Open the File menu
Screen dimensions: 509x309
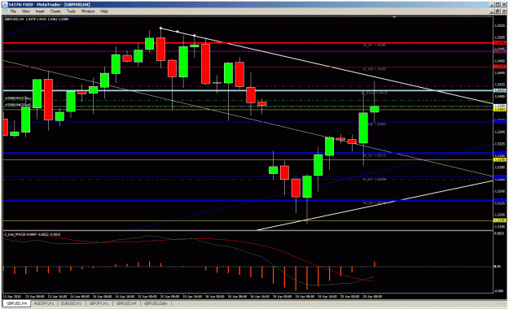click(13, 11)
